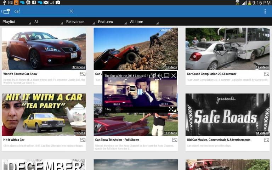272x170 pixels.
Task: Click the search field containing 'car'
Action: [x=41, y=11]
